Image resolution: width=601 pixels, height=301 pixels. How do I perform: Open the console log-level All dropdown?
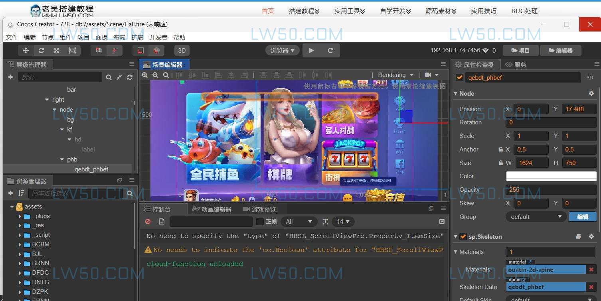299,222
